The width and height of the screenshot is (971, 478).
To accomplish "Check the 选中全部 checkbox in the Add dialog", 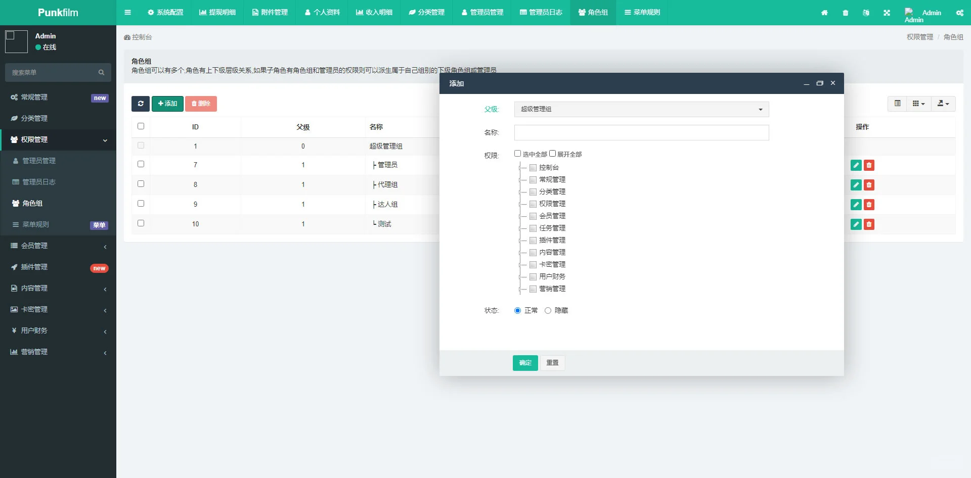I will point(518,153).
